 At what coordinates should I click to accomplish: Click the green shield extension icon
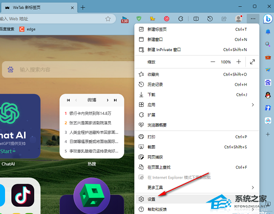point(139,19)
